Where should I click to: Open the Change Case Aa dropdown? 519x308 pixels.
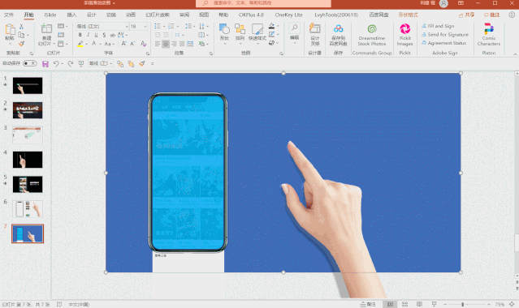pos(109,44)
